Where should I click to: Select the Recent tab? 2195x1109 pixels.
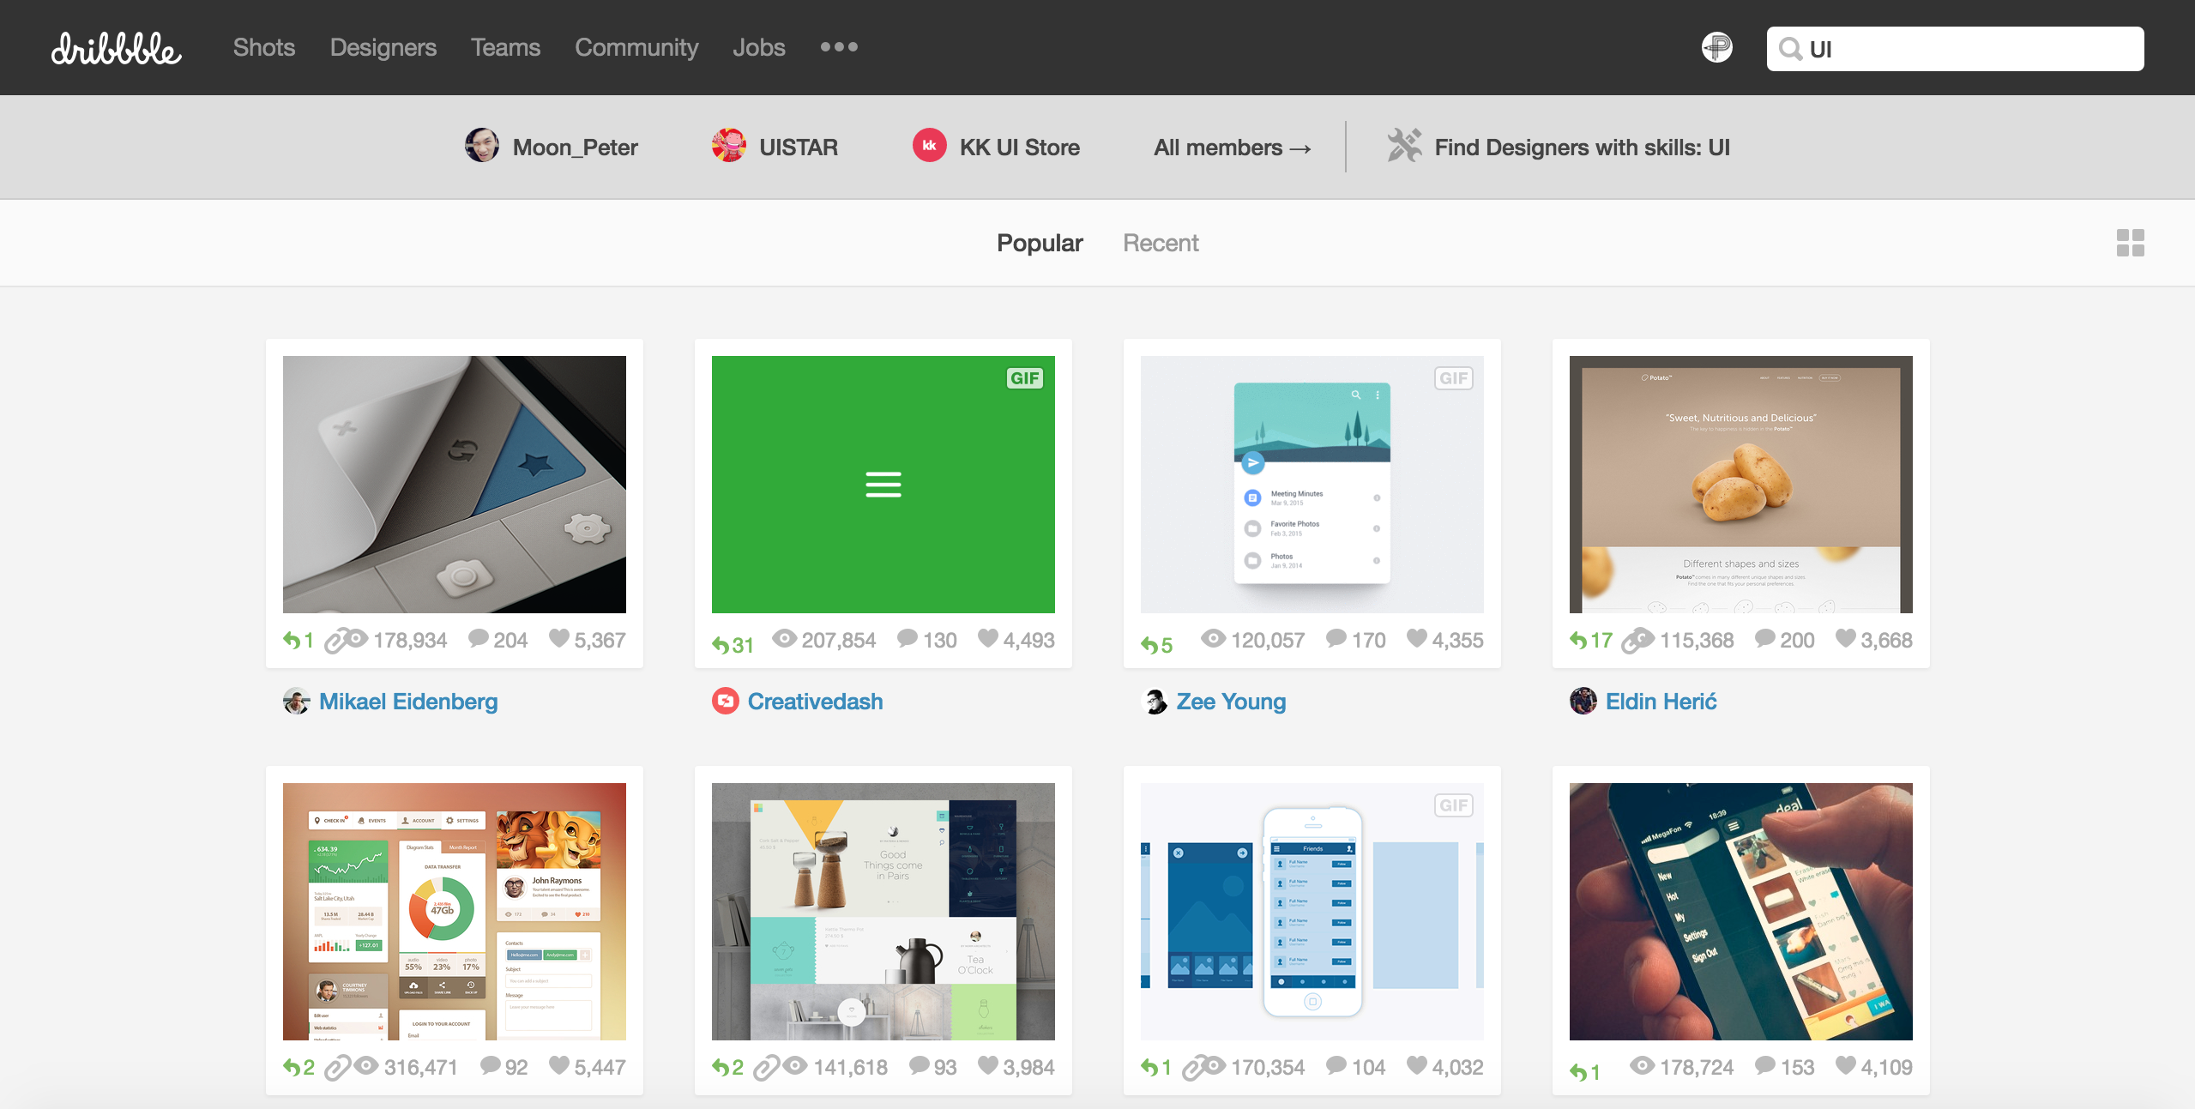point(1161,240)
